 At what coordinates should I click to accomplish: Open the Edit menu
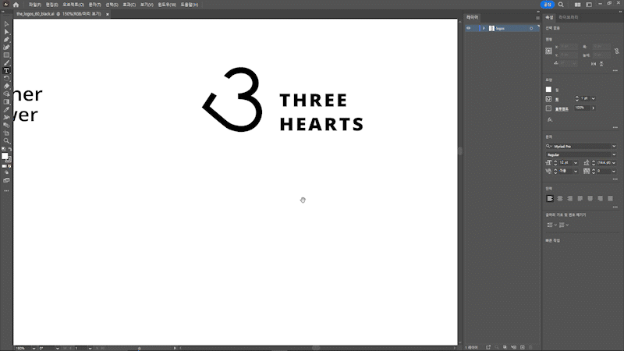click(x=51, y=5)
